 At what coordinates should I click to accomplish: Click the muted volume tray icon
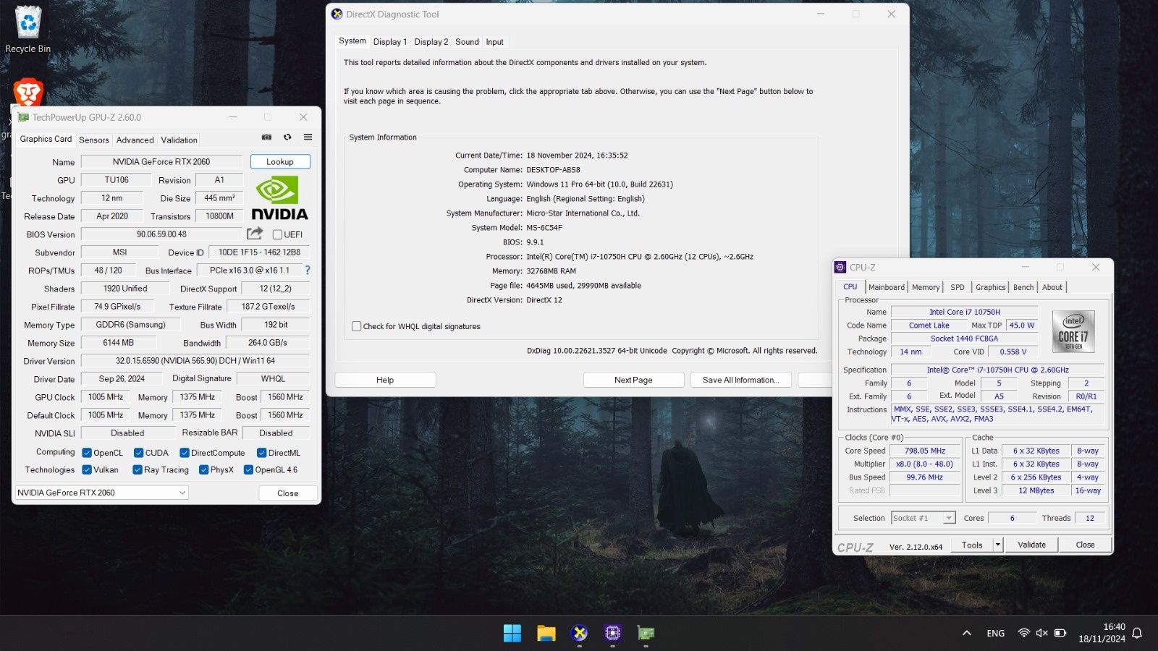click(1041, 633)
